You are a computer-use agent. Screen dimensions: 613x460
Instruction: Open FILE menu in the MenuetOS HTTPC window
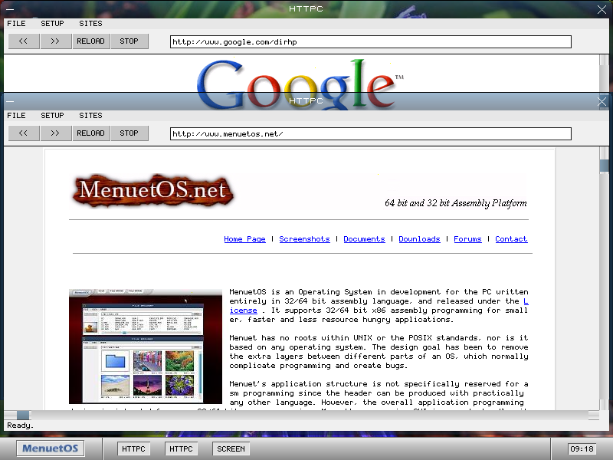click(16, 116)
